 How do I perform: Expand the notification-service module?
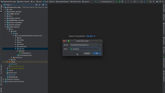click(x=5, y=20)
